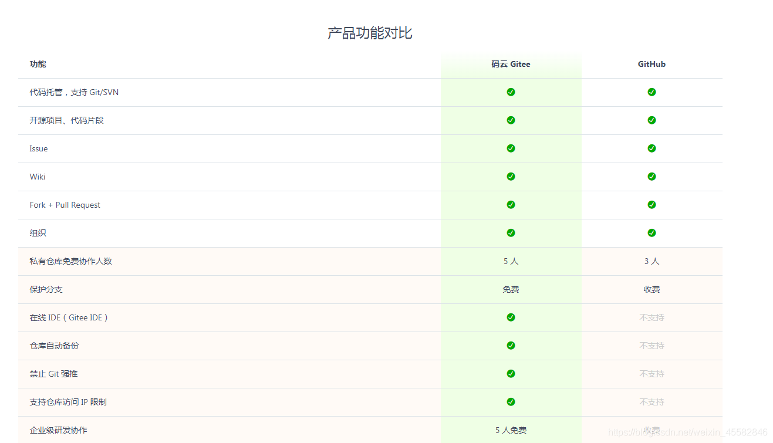Click the 禁止 Git 强推 feature label
This screenshot has width=773, height=443.
[x=53, y=374]
